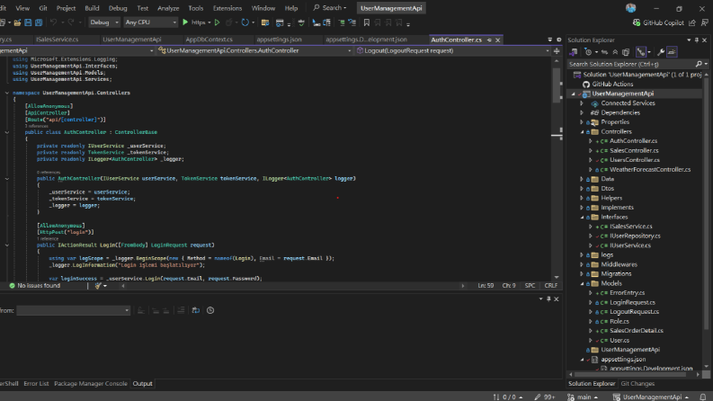Toggle the Git track changes view button

pyautogui.click(x=641, y=52)
